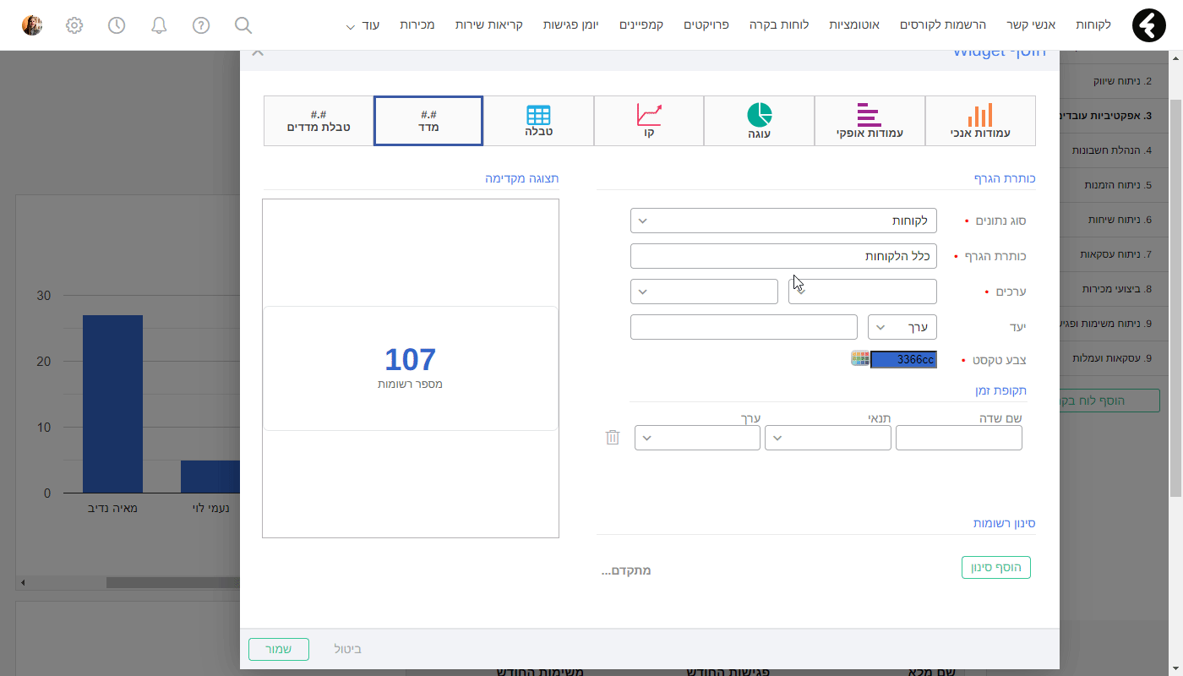Open the אנשי קשר top menu
This screenshot has height=676, width=1183.
(x=1033, y=25)
